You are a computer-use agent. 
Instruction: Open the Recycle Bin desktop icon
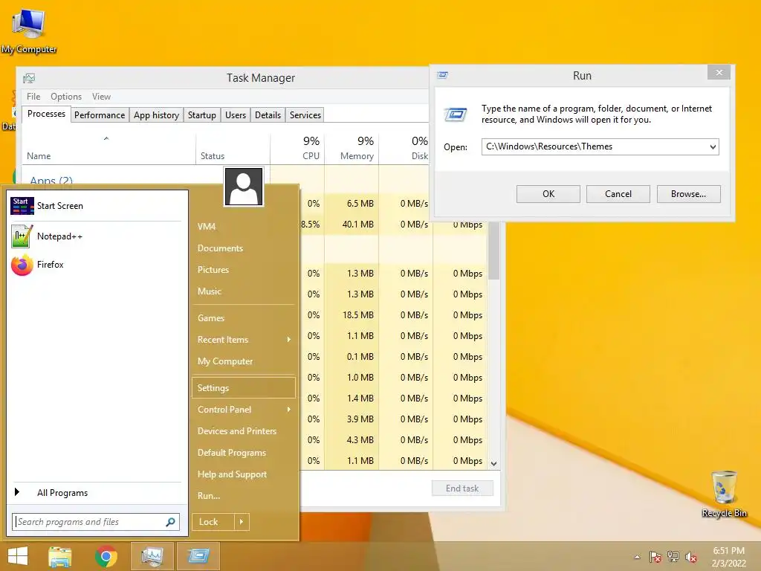[724, 494]
